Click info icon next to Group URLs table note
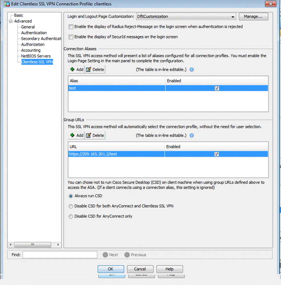This screenshot has width=281, height=285. (x=192, y=135)
